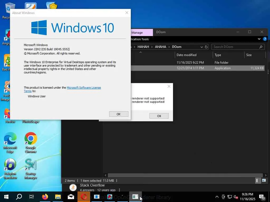Click OK in the About Windows dialog
The image size is (270, 202).
[119, 114]
